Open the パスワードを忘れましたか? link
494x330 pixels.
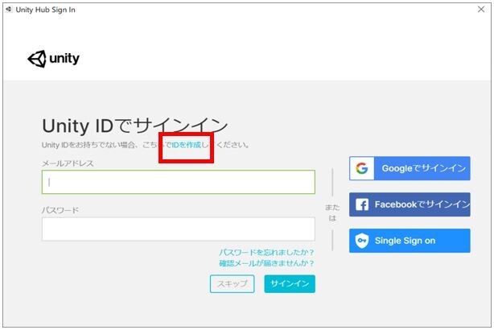[266, 252]
